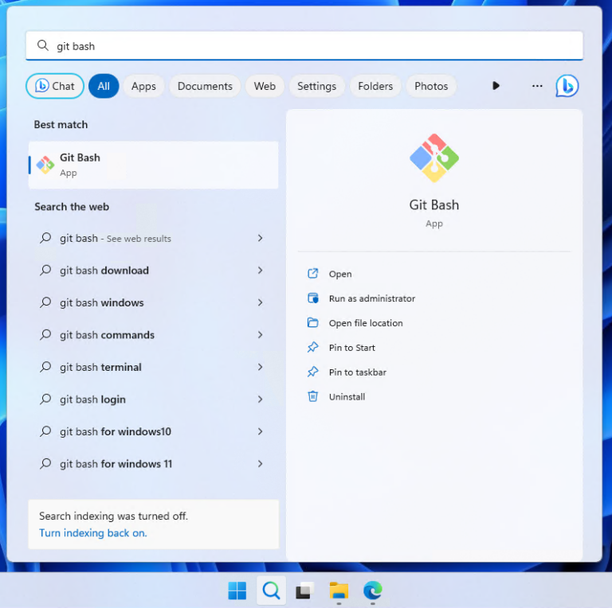
Task: Select the 'git bash terminal' web suggestion
Action: [x=153, y=367]
